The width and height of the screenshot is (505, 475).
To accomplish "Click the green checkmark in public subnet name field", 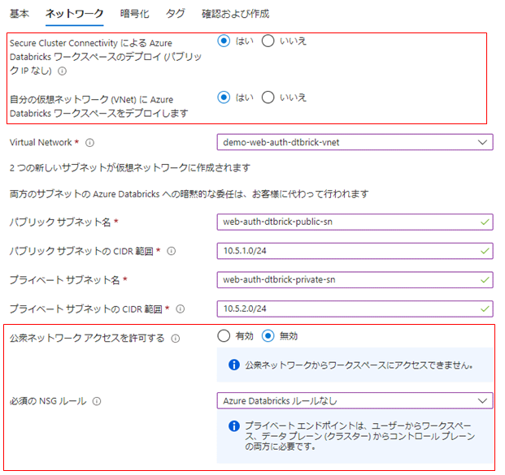I will (x=485, y=222).
